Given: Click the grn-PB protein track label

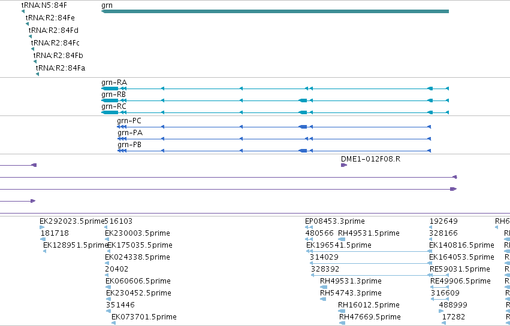Looking at the screenshot, I should 129,145.
